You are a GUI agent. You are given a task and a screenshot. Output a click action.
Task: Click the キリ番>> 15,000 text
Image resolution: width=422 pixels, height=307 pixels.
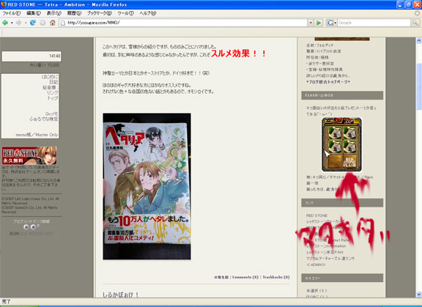pyautogui.click(x=45, y=65)
